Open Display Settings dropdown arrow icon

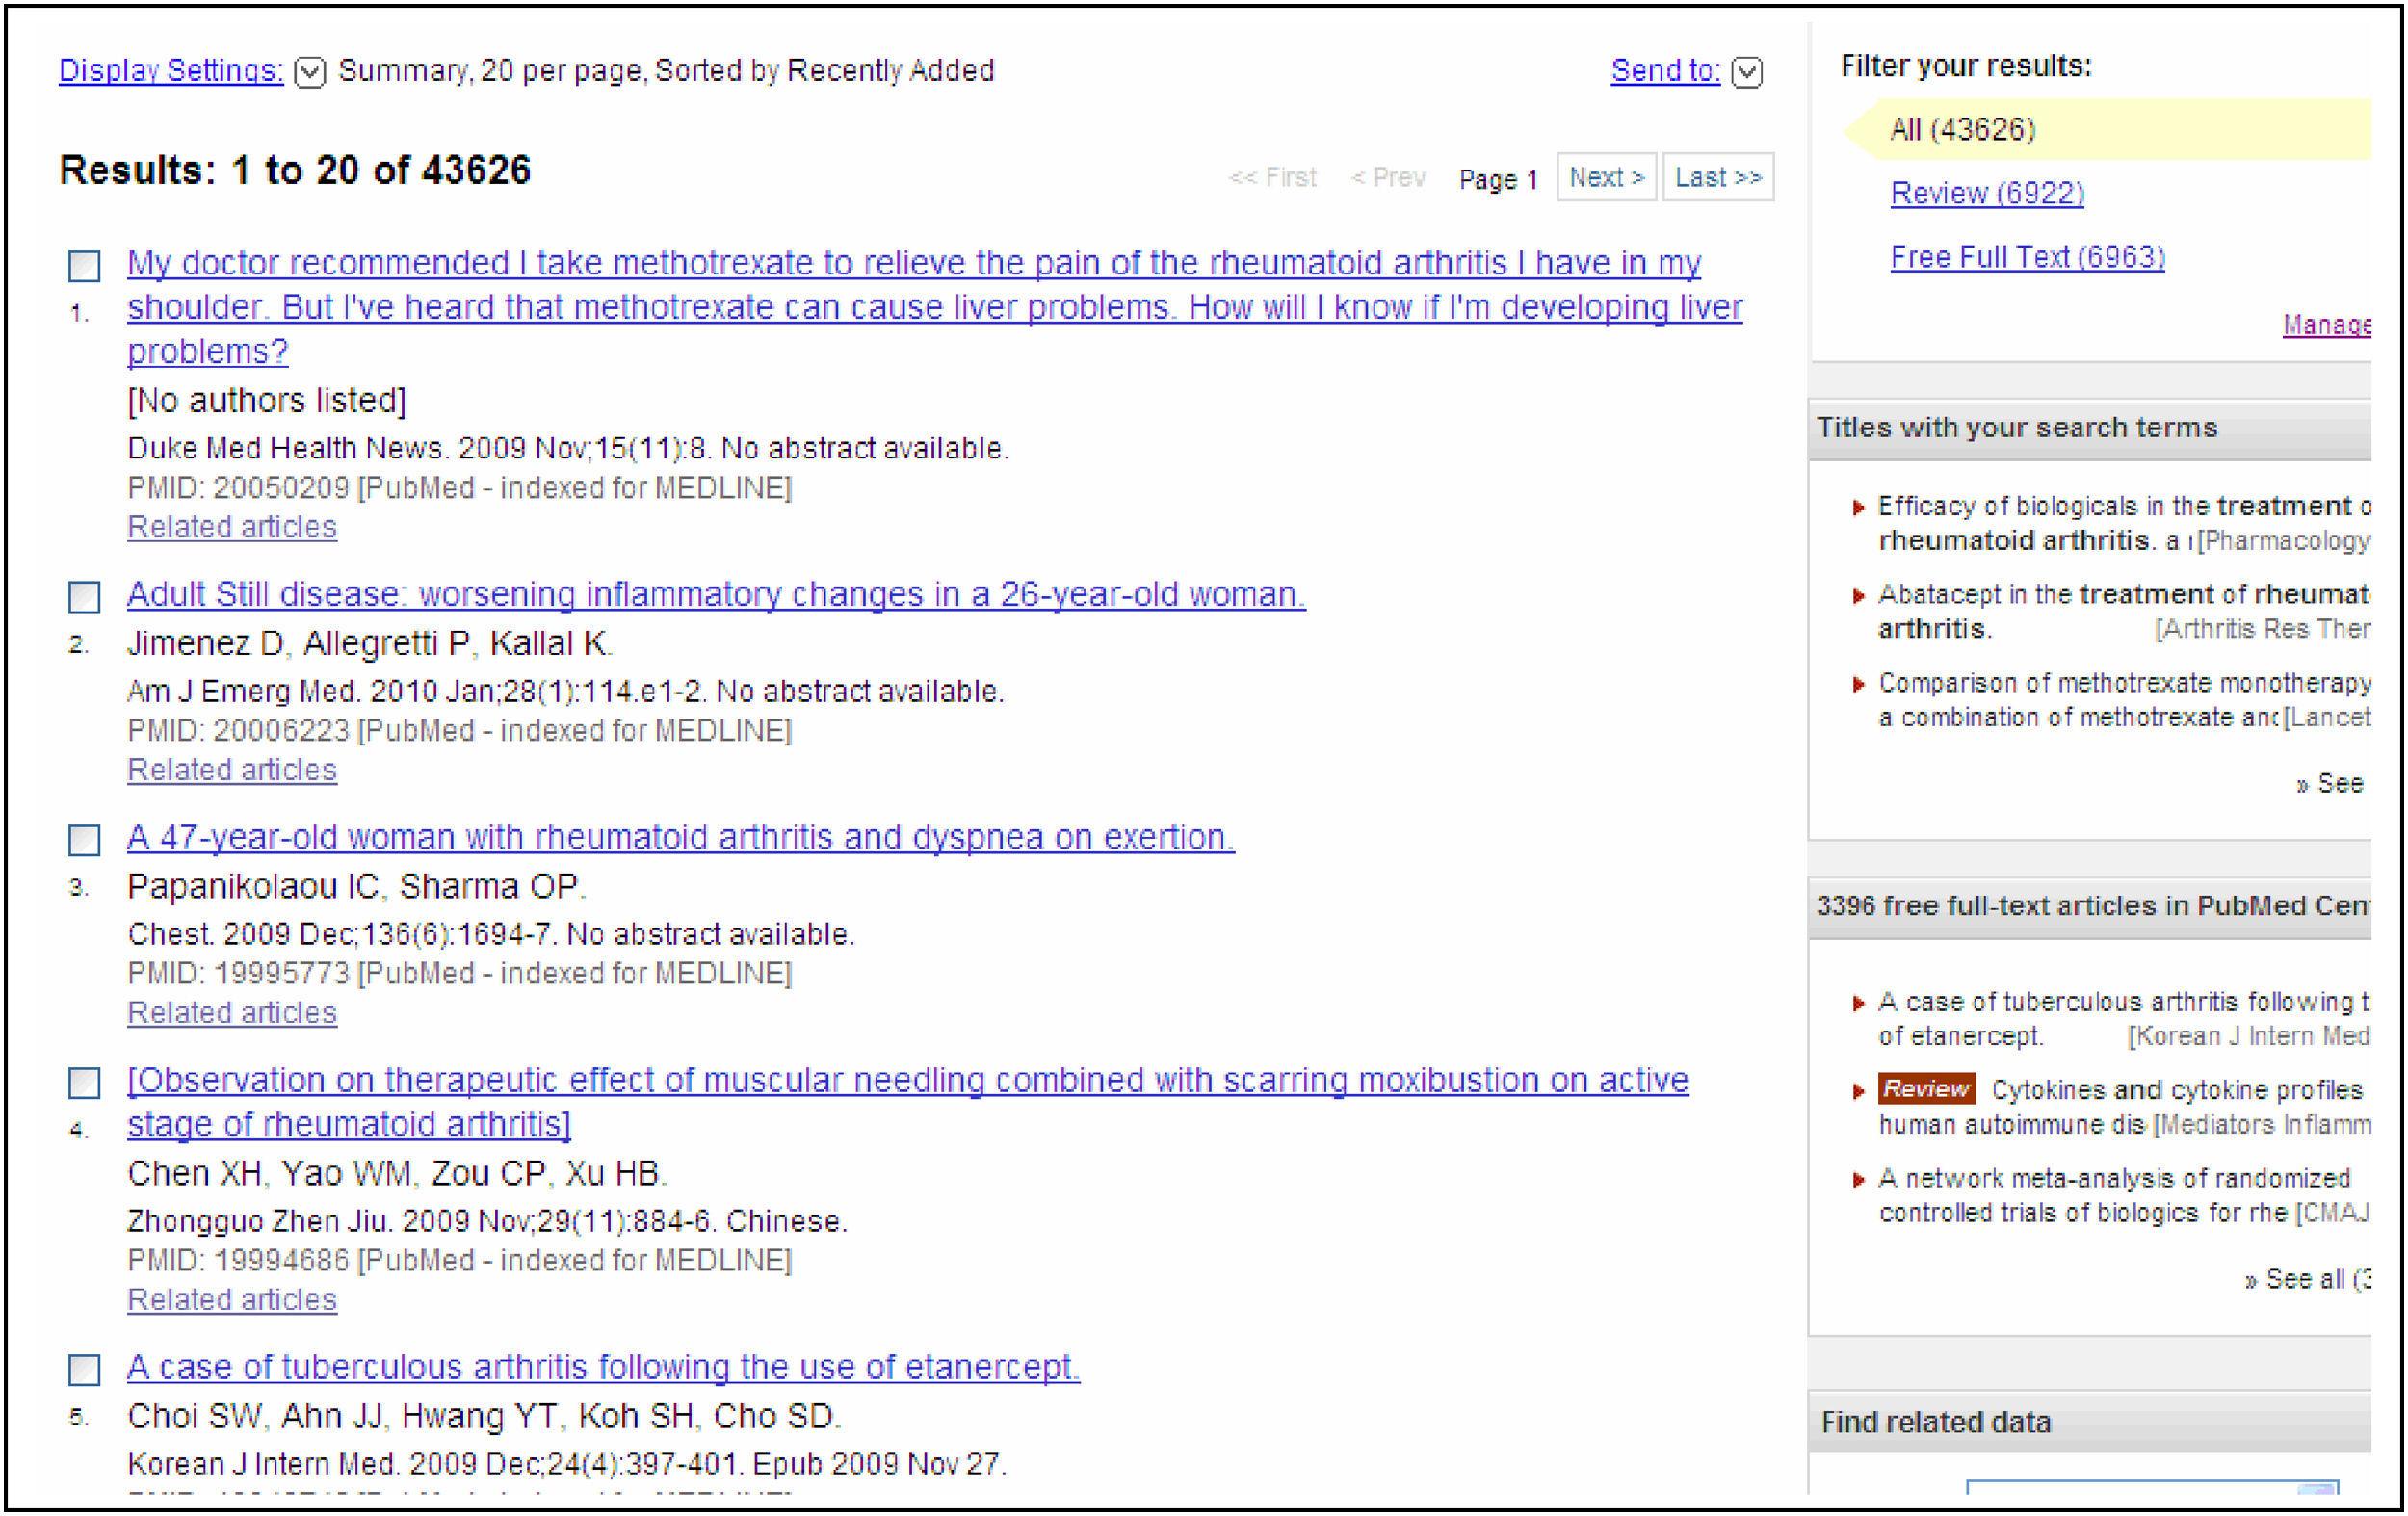310,72
